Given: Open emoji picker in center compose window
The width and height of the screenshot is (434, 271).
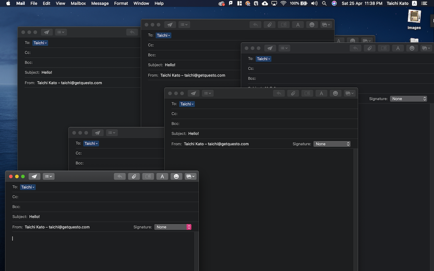Looking at the screenshot, I should click(335, 93).
